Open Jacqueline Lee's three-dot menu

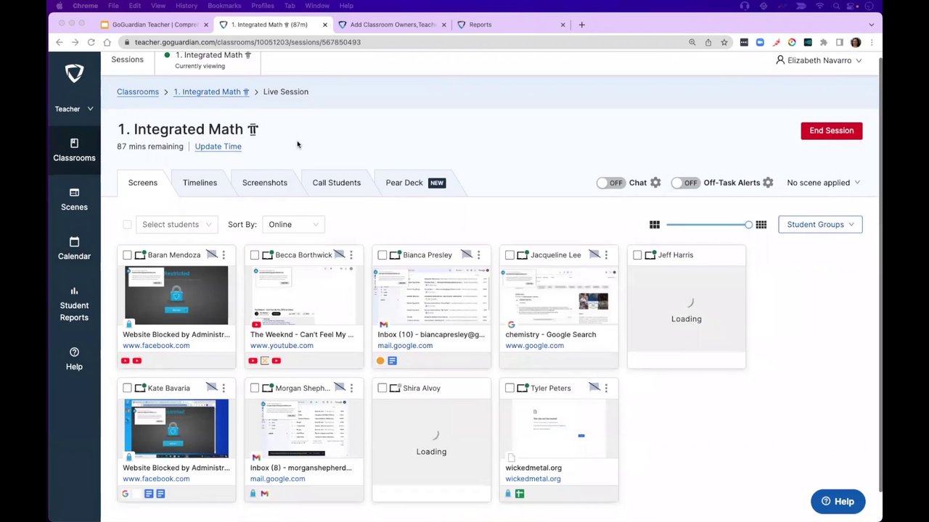606,255
